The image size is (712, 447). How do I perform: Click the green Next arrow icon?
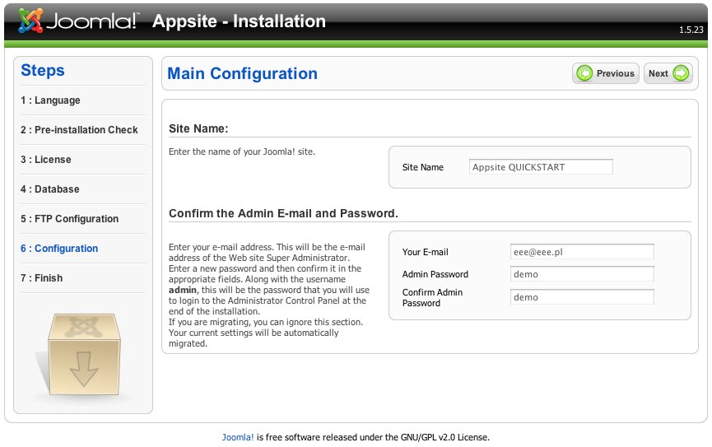tap(681, 73)
